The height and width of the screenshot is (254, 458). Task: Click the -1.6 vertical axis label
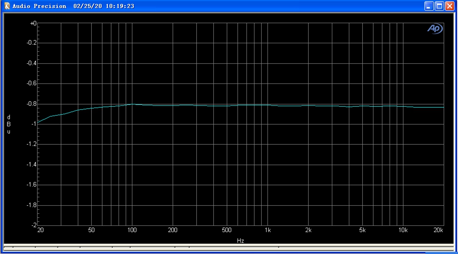(x=32, y=185)
